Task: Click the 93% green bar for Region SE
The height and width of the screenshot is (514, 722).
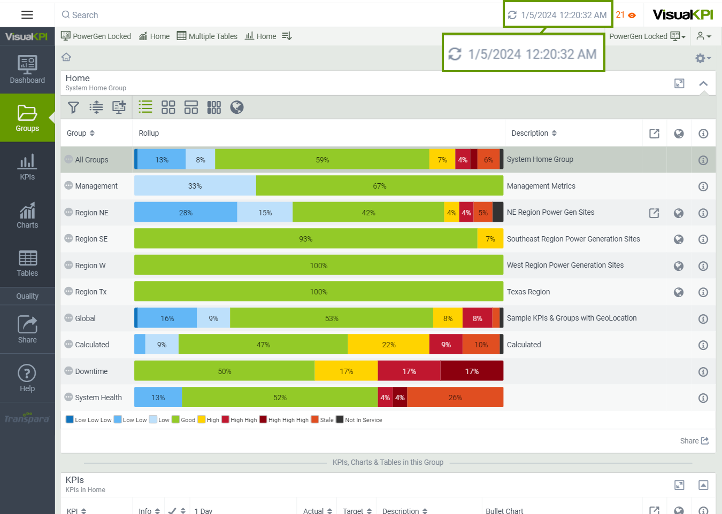Action: tap(305, 239)
